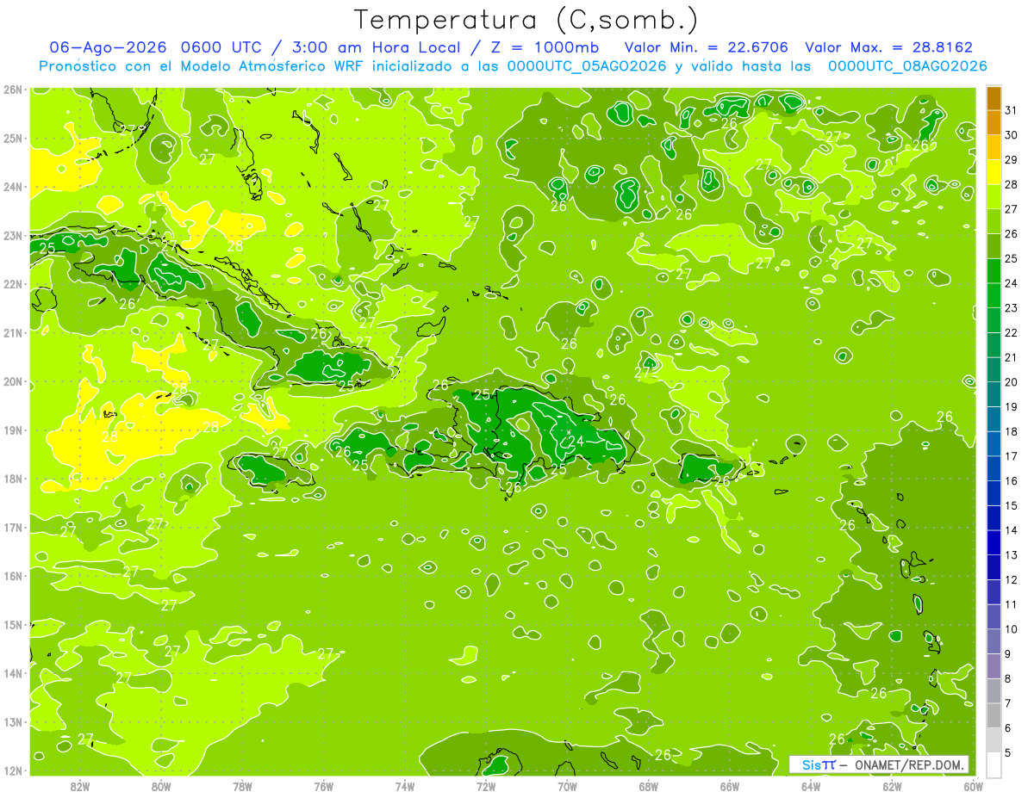Click the "Sisπ – ONAMET/REP.DOM." attribution box
Viewport: 1034px width, 798px height.
(x=879, y=764)
